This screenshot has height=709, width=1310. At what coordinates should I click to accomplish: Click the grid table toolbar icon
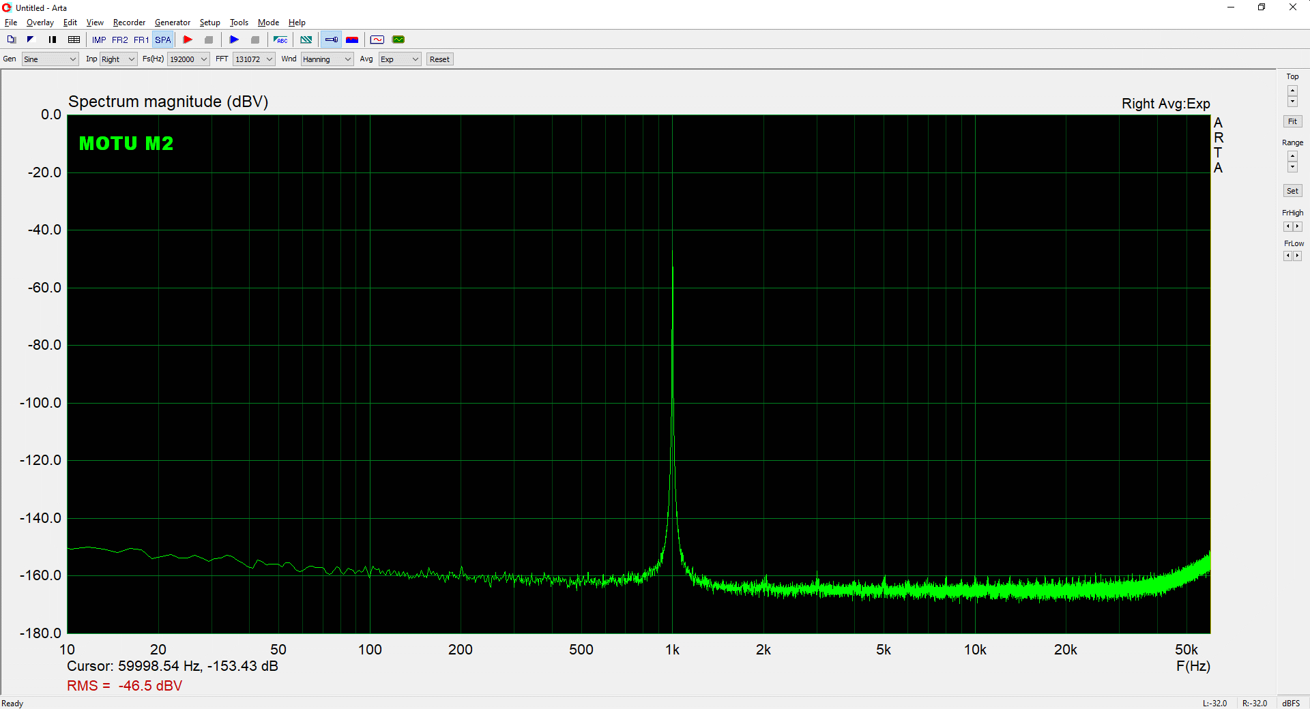click(x=74, y=40)
